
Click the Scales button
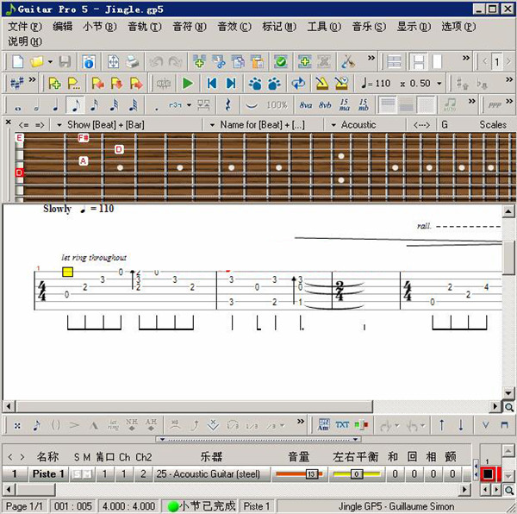[x=493, y=124]
